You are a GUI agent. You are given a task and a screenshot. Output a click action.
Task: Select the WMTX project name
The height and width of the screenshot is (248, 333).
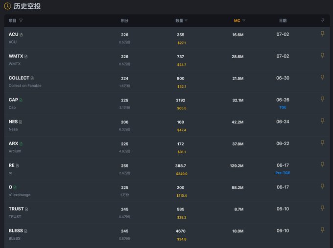pyautogui.click(x=16, y=56)
